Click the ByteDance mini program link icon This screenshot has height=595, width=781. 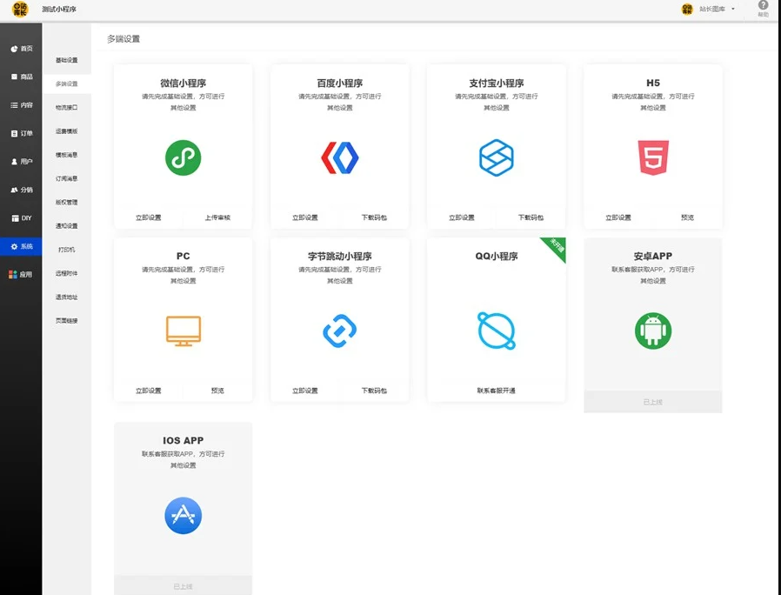pos(340,331)
